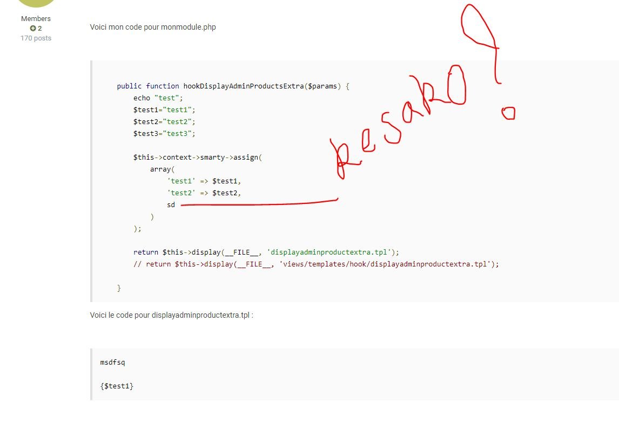The width and height of the screenshot is (619, 424).
Task: Click the line "'test1' => $test1,"
Action: click(x=204, y=181)
